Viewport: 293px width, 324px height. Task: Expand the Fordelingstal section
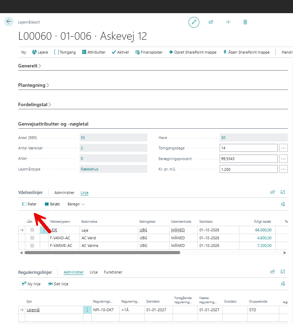click(35, 104)
